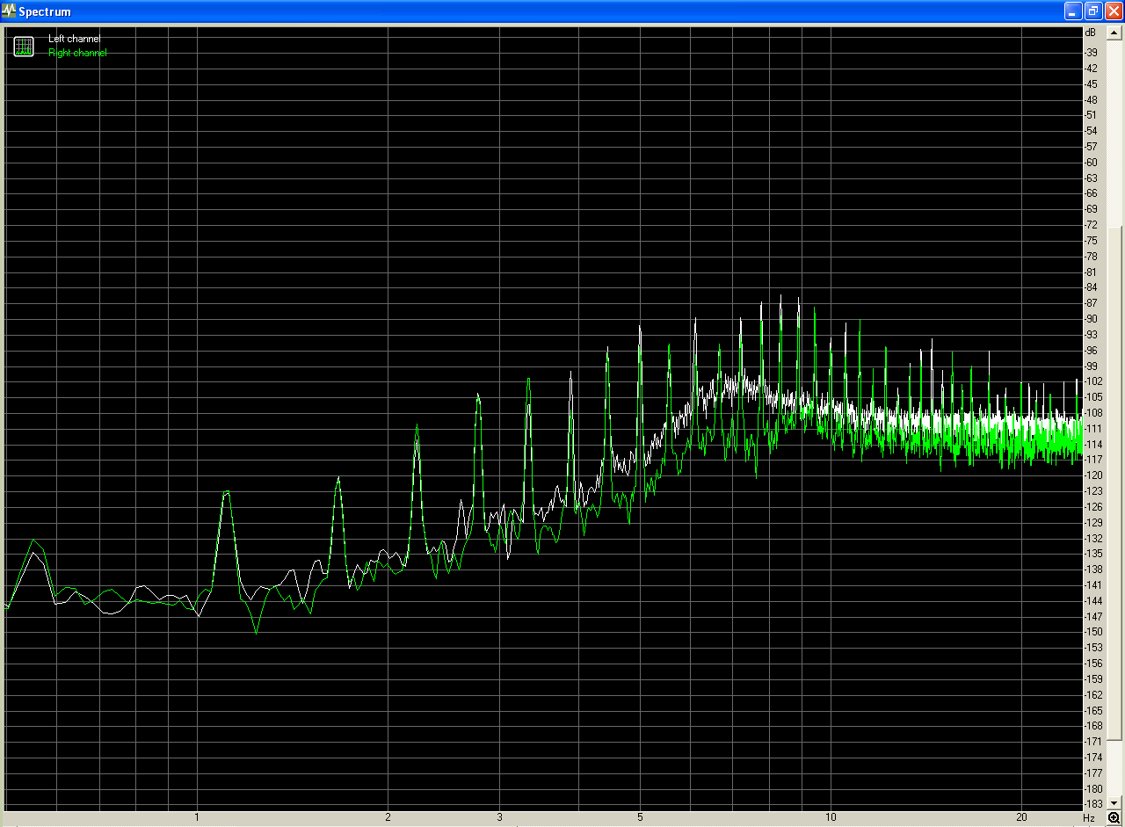Click the -39 dB scale value
The height and width of the screenshot is (827, 1125).
[1091, 52]
